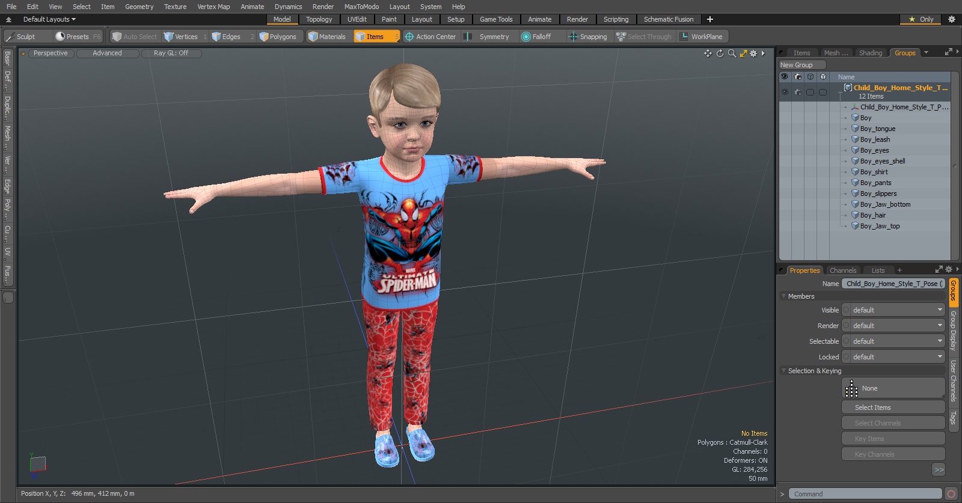Switch to Channels tab
Image resolution: width=962 pixels, height=503 pixels.
tap(843, 270)
